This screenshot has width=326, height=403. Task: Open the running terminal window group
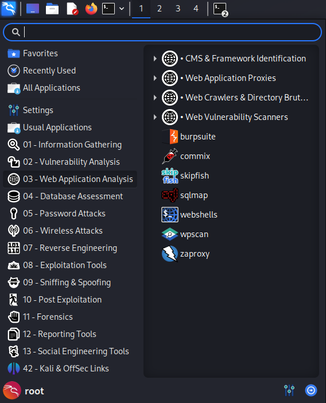click(220, 9)
